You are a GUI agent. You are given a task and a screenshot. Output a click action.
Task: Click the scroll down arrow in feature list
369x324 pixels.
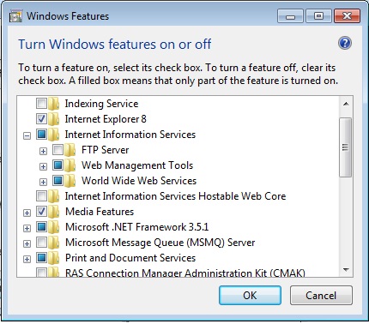click(x=346, y=269)
